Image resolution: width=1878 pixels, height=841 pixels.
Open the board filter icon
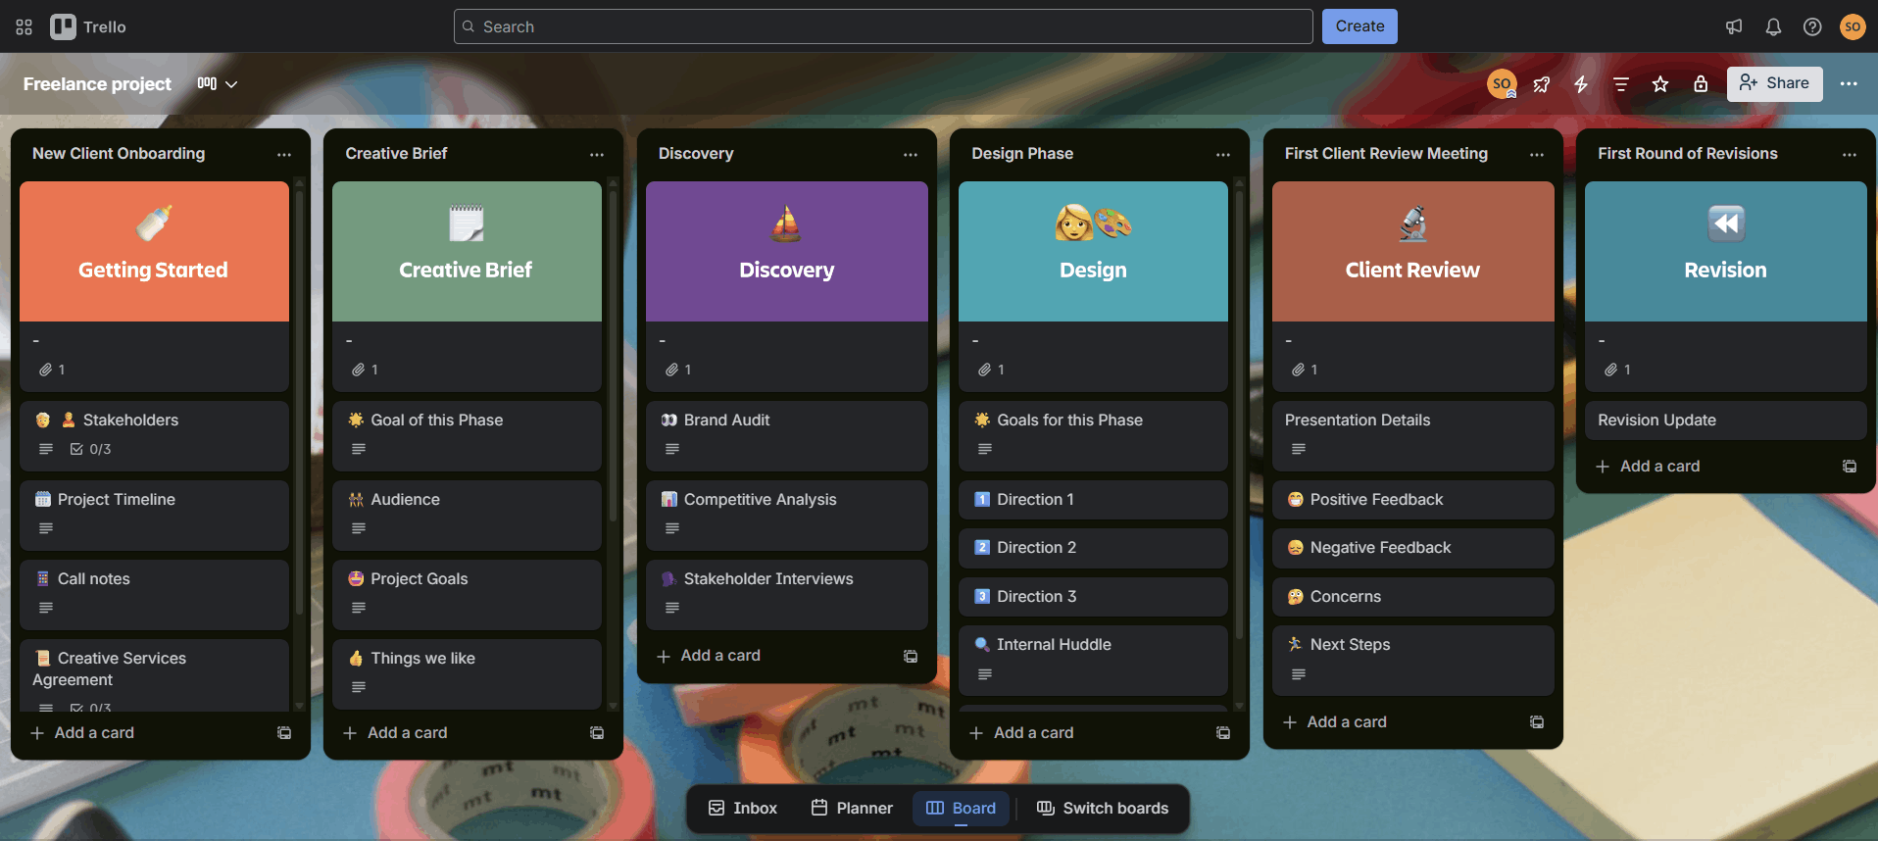(x=1620, y=84)
